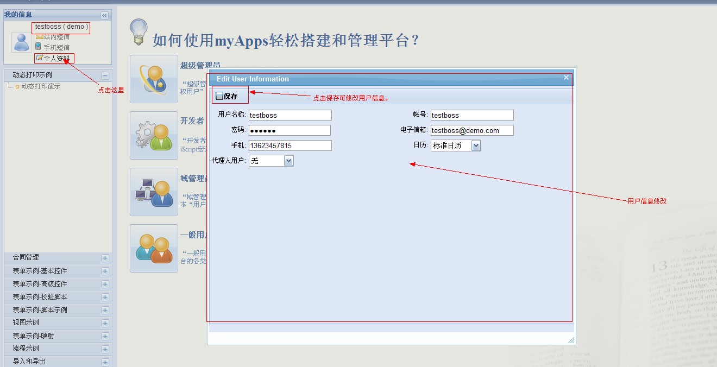The width and height of the screenshot is (717, 367).
Task: Expand 表单示例-脚本示例 section
Action: point(105,310)
